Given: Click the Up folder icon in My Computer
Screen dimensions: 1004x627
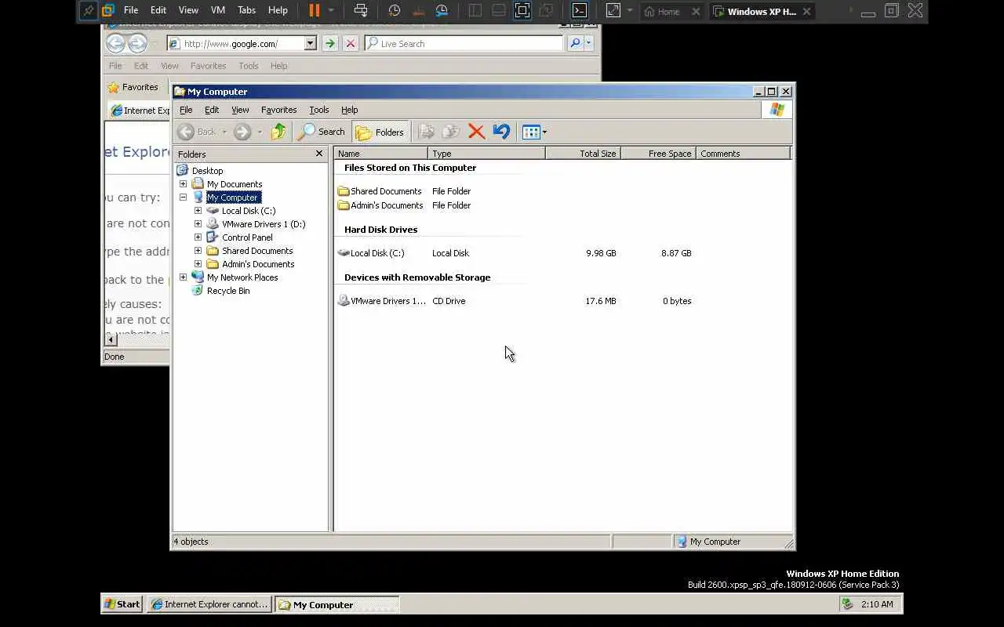Looking at the screenshot, I should pos(278,132).
